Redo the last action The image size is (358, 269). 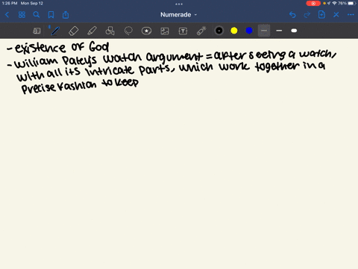(307, 15)
